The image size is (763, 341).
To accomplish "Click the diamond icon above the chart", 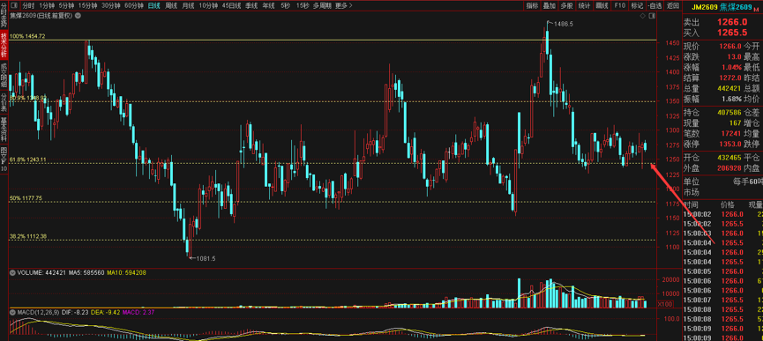I will (x=643, y=16).
